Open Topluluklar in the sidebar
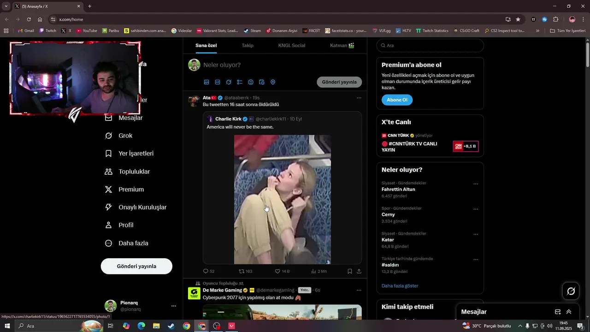This screenshot has height=332, width=590. coord(128,172)
